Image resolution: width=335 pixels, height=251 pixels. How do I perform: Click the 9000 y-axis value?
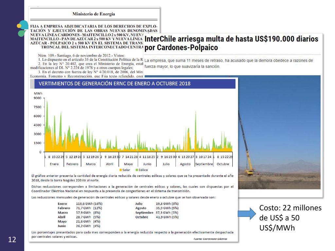(x=37, y=98)
